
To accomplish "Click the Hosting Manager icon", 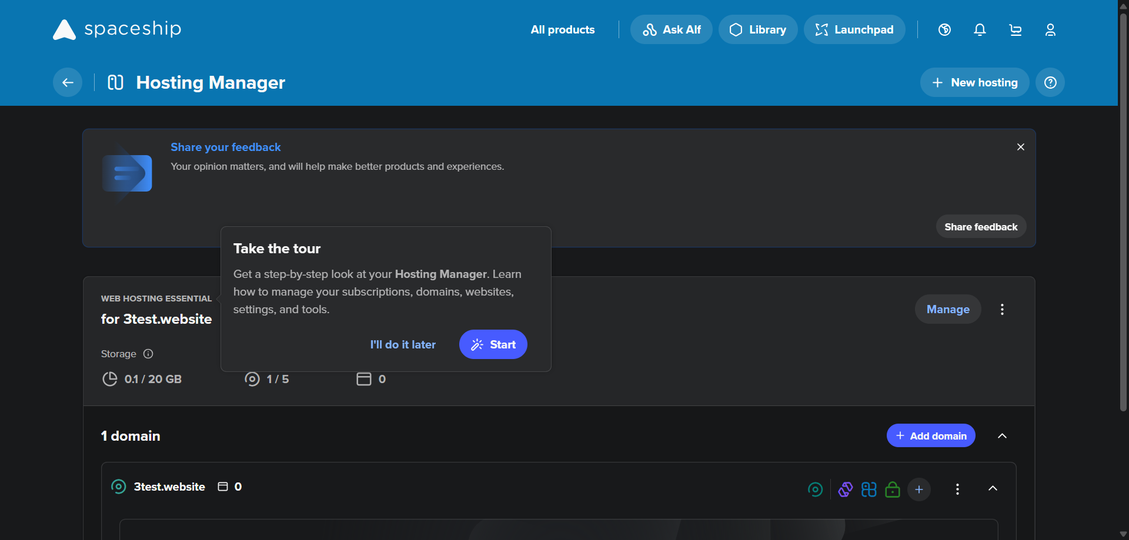I will pyautogui.click(x=115, y=82).
